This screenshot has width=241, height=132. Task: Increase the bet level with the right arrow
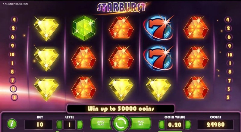pyautogui.click(x=80, y=124)
